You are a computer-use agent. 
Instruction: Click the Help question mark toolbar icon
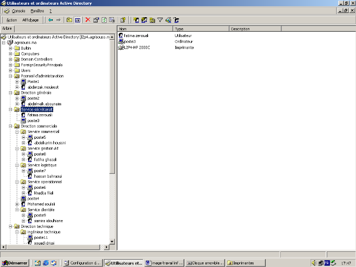coord(122,20)
